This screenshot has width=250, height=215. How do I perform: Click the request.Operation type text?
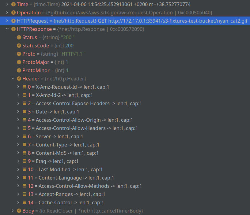click(x=129, y=13)
